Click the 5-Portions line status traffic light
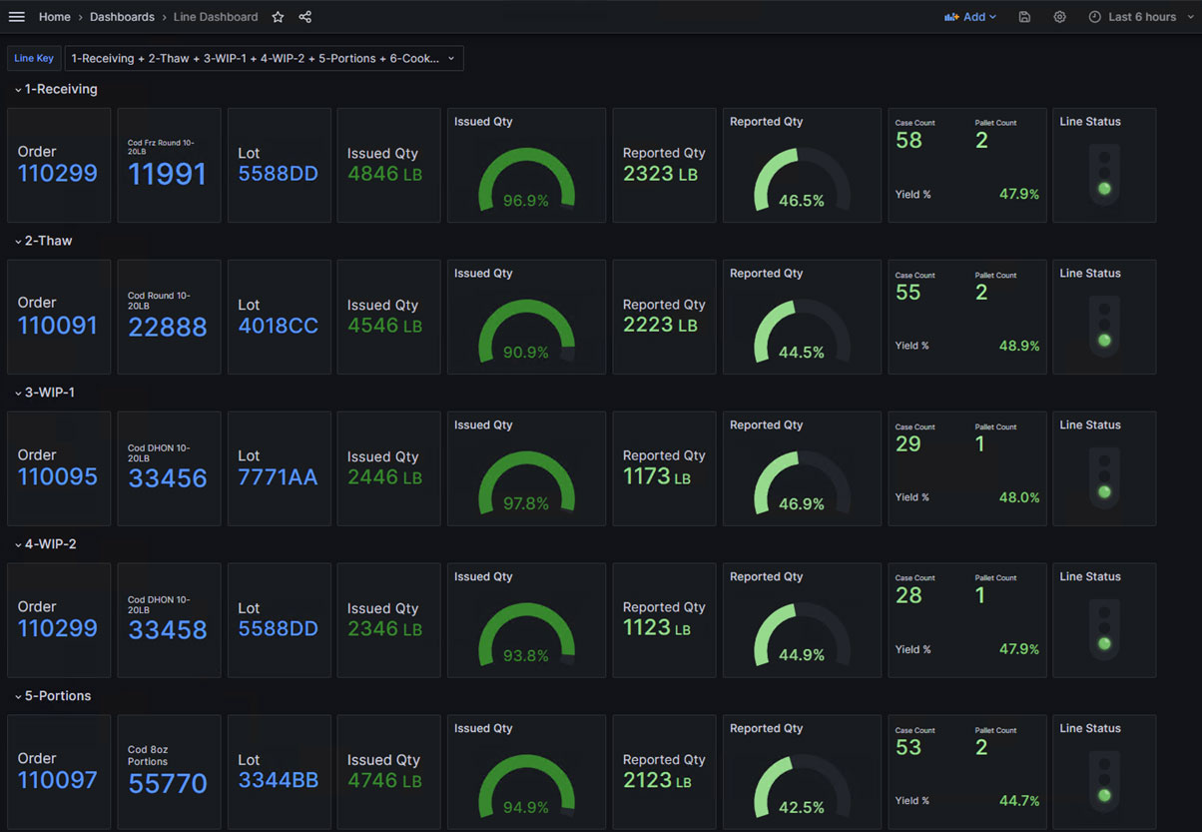Screen dimensions: 1202x832 pos(1103,781)
